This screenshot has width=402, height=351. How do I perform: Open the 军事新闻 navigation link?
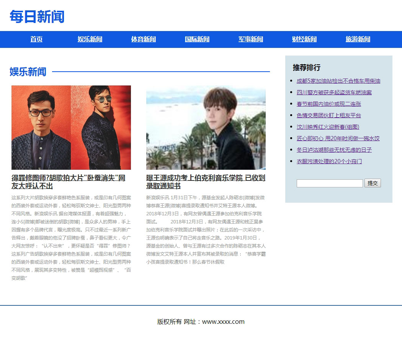(x=250, y=39)
